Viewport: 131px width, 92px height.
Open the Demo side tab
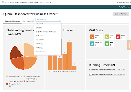pos(129,45)
